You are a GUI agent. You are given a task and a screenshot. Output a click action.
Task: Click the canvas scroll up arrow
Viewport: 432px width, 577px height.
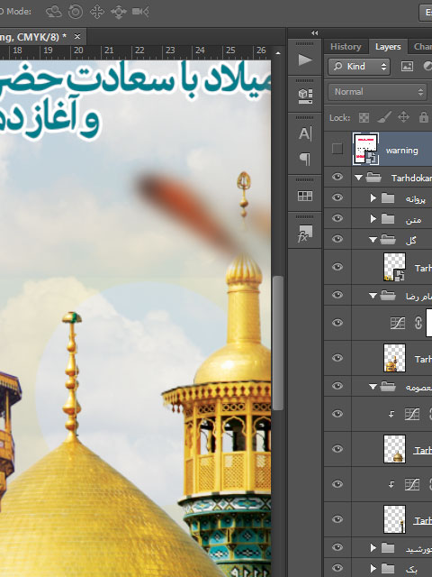278,53
